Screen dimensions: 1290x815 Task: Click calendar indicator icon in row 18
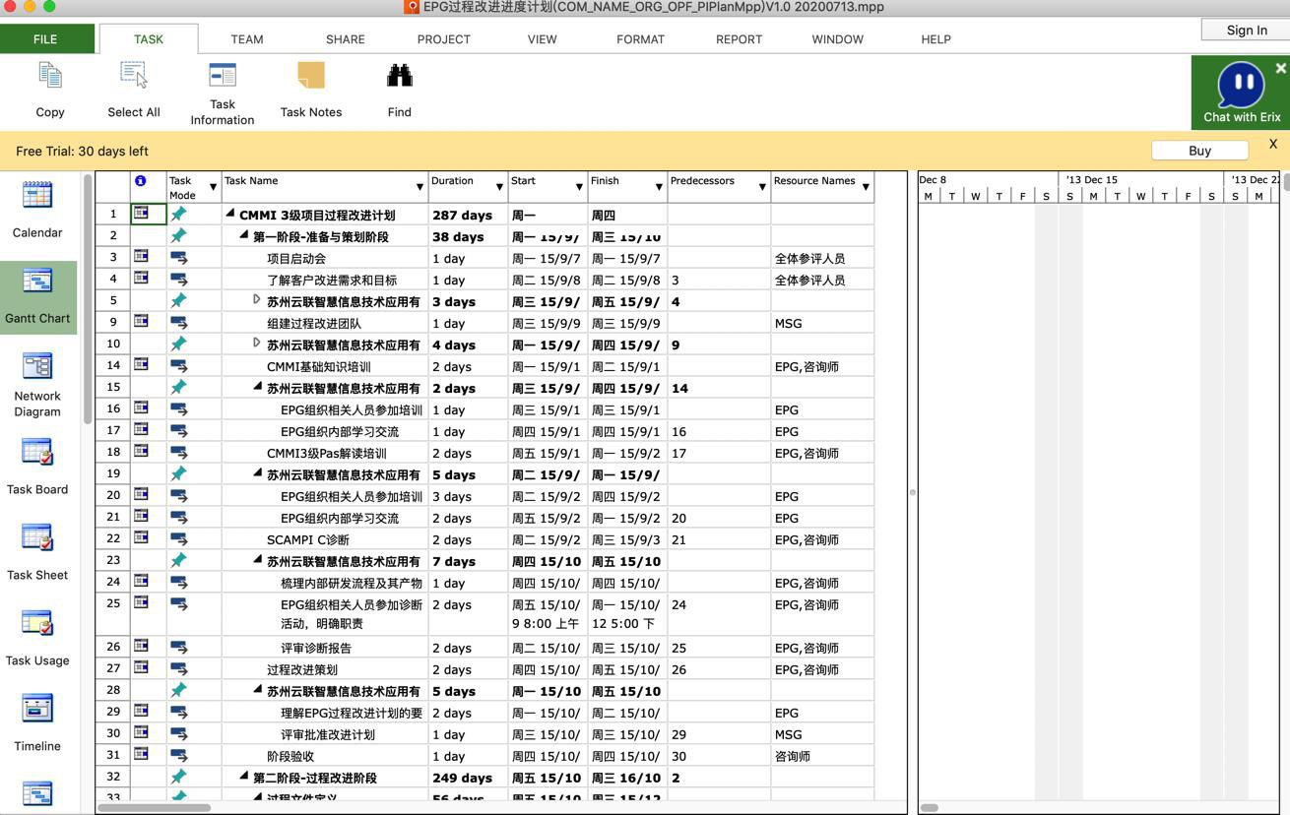pos(141,452)
